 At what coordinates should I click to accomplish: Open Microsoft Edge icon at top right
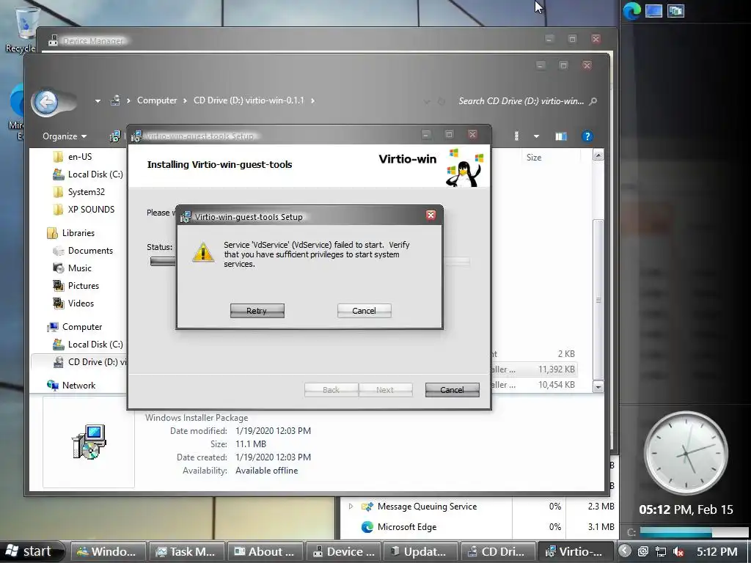click(631, 11)
